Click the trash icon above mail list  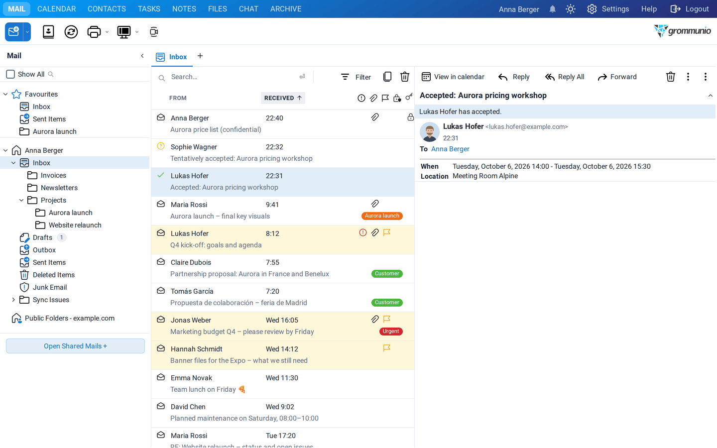[x=405, y=77]
